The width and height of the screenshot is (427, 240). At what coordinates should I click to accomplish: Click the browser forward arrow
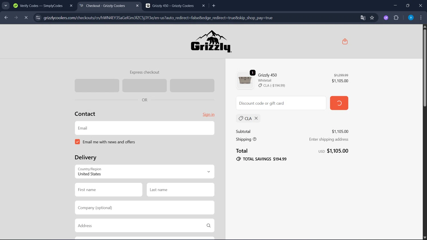pos(16,18)
